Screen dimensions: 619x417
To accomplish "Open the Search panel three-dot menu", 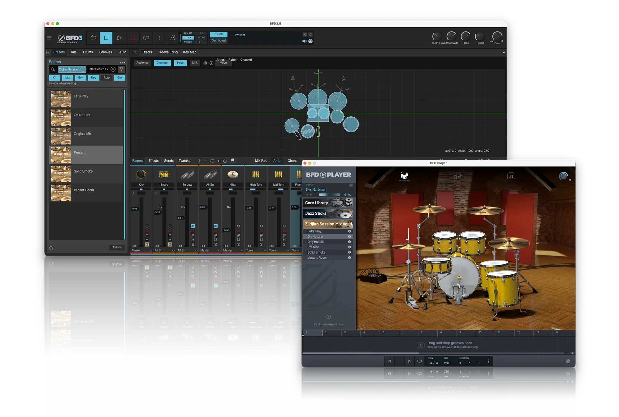I will tap(123, 62).
